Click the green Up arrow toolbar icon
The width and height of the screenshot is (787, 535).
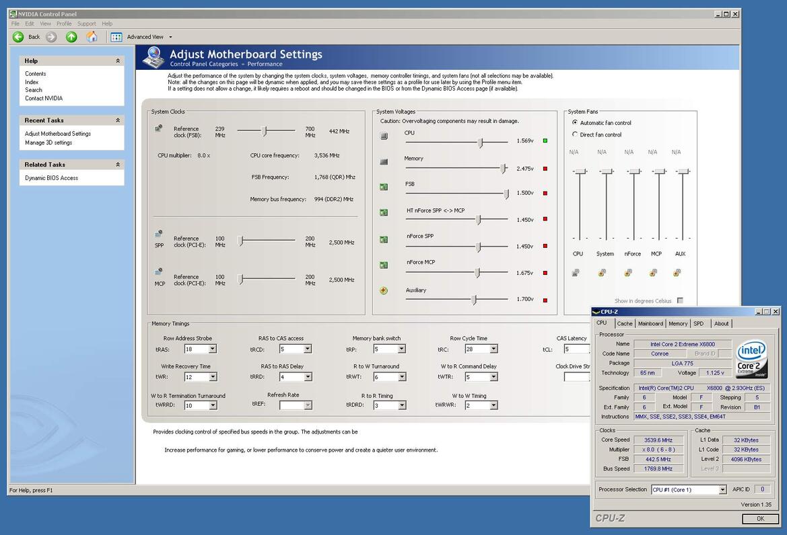(71, 36)
